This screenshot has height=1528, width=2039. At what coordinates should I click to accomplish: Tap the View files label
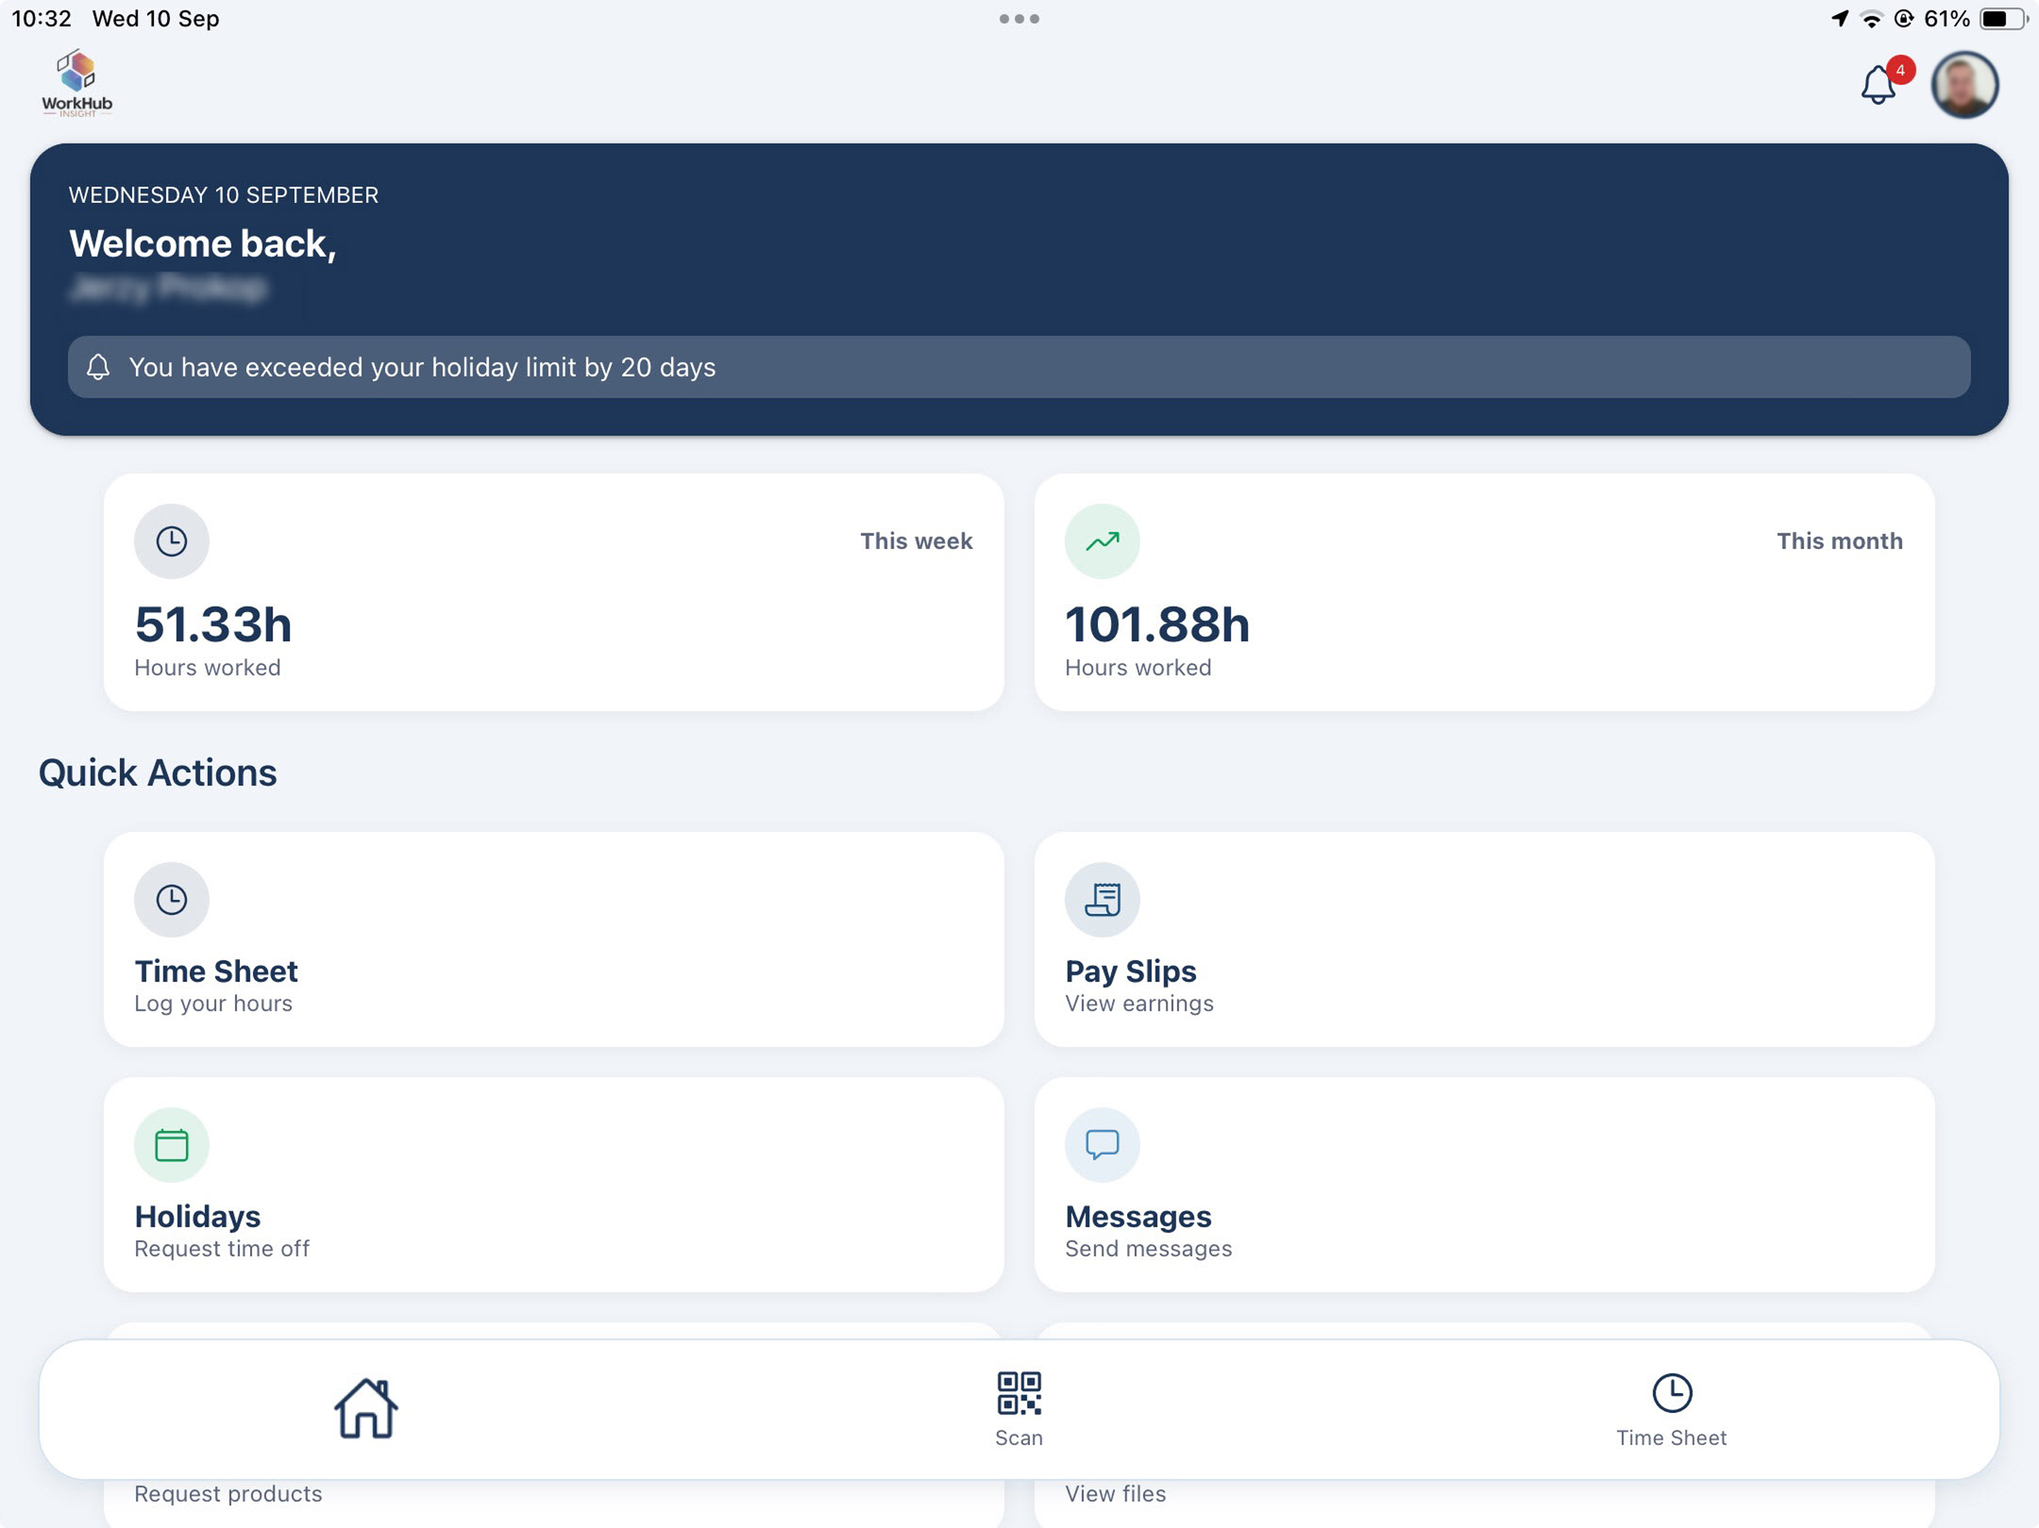[x=1115, y=1494]
